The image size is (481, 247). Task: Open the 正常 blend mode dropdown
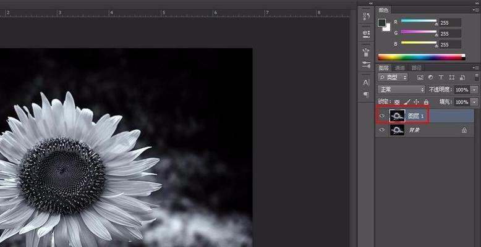coord(401,90)
